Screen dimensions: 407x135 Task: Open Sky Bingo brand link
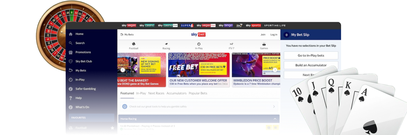point(226,25)
